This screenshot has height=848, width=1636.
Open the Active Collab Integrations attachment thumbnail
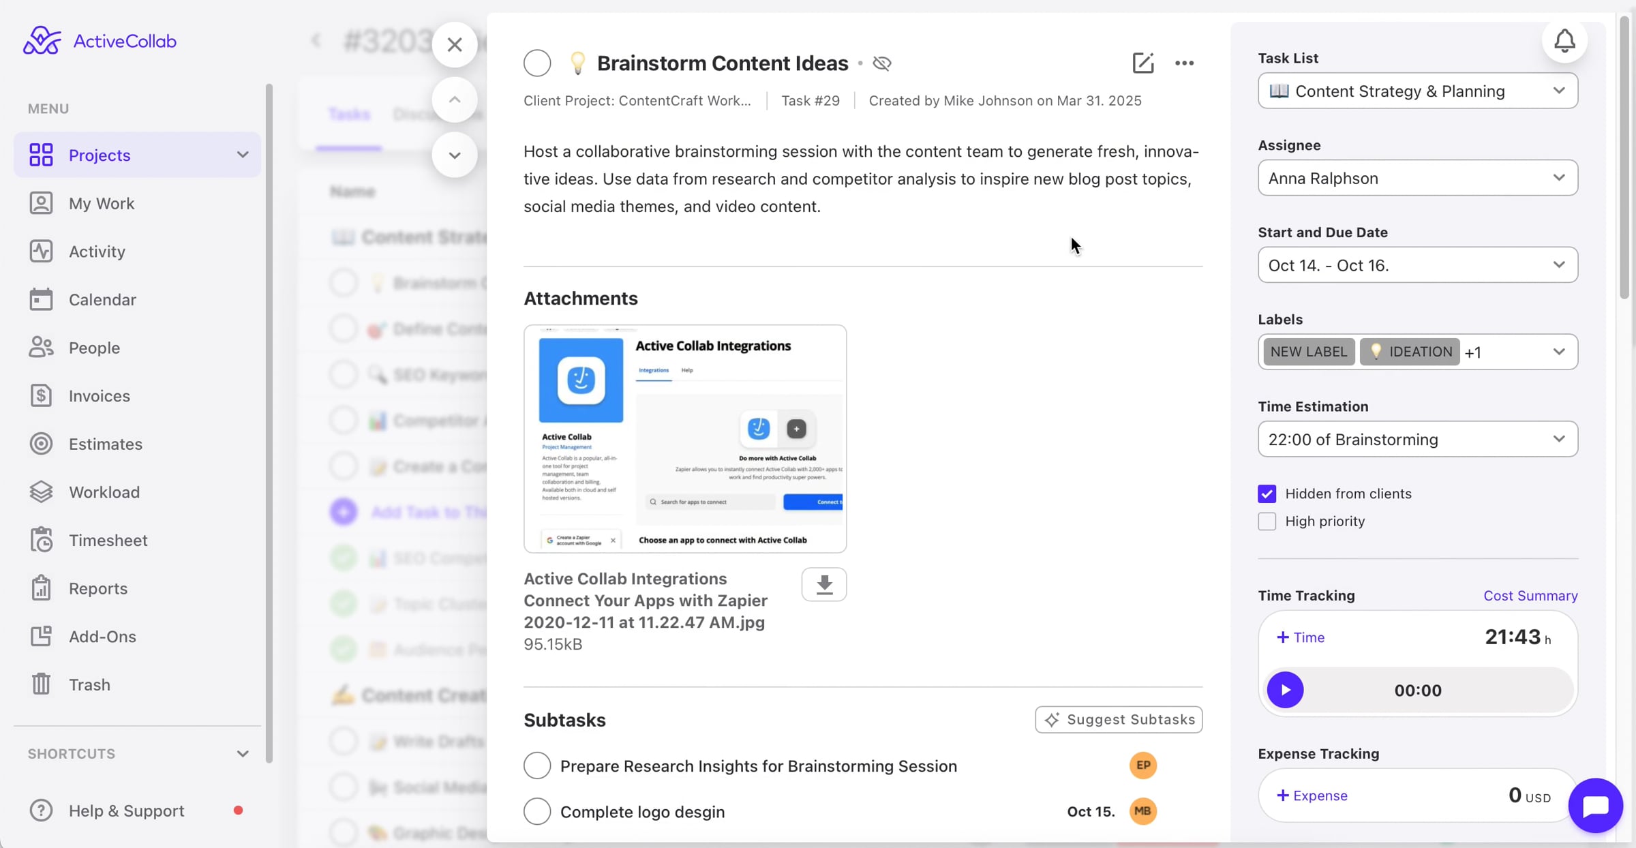click(x=685, y=438)
